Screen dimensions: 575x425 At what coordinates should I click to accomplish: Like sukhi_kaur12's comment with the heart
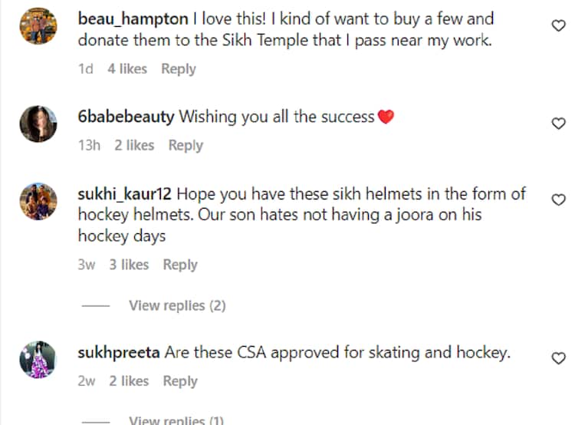click(559, 199)
